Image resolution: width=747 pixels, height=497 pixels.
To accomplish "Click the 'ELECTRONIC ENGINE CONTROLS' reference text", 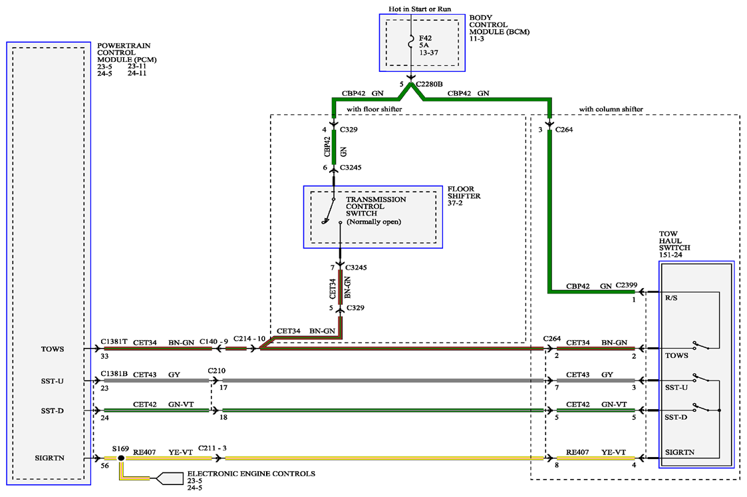I will click(251, 474).
